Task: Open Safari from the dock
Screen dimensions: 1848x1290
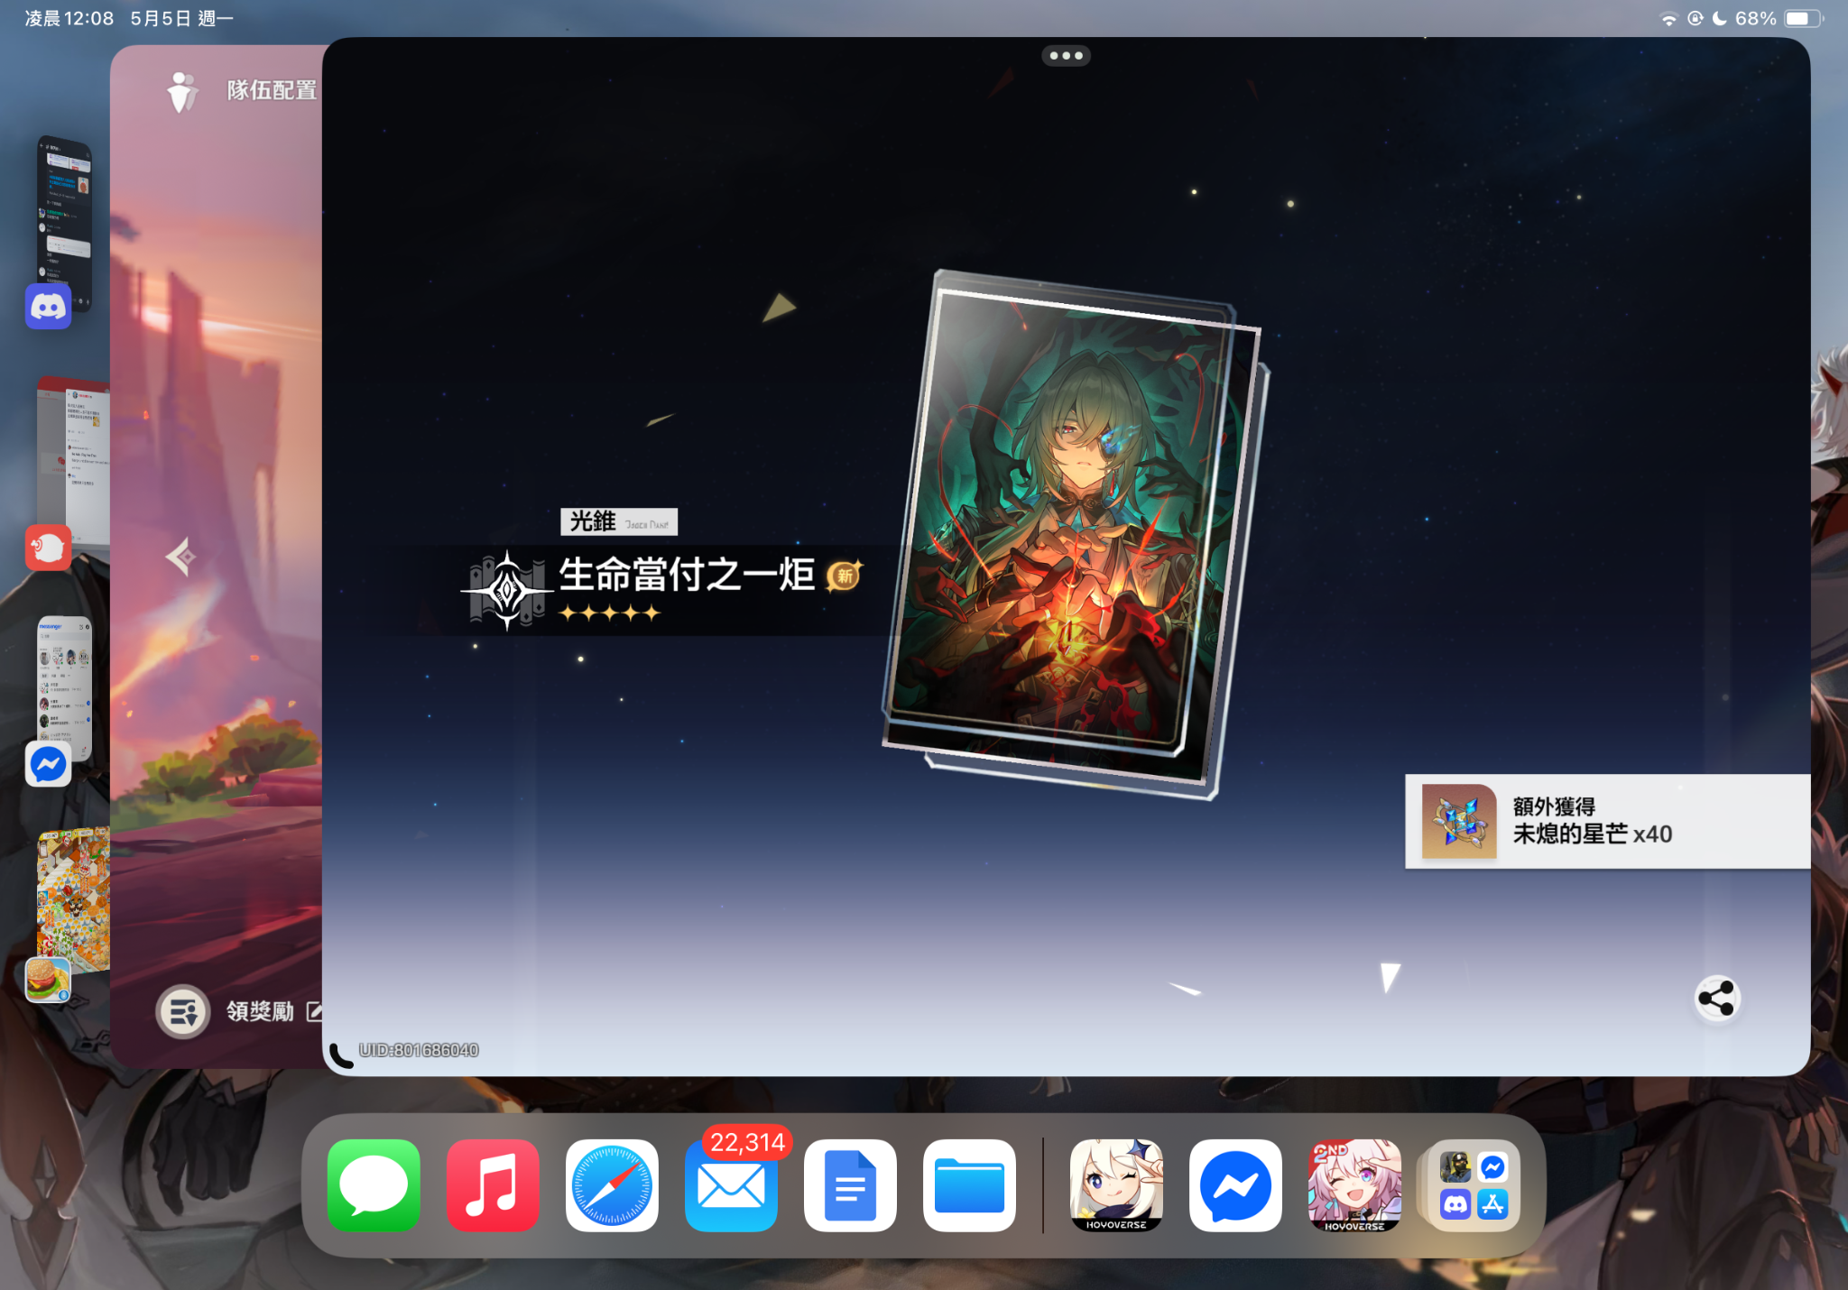Action: coord(612,1184)
